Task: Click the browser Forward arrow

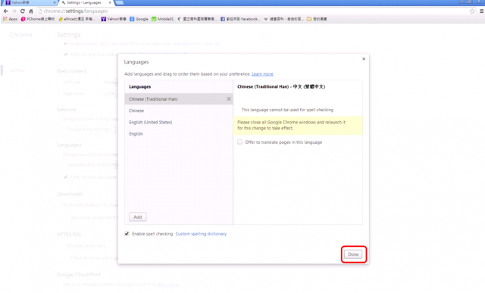Action: (14, 11)
